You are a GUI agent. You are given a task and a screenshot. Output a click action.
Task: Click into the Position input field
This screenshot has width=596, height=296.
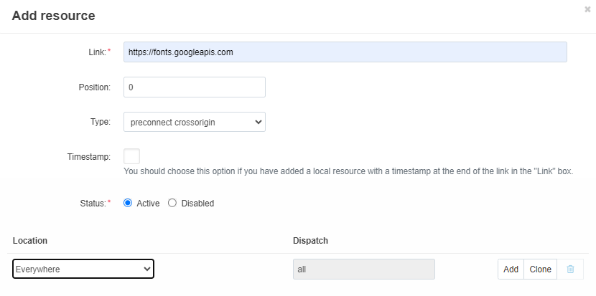[x=194, y=87]
